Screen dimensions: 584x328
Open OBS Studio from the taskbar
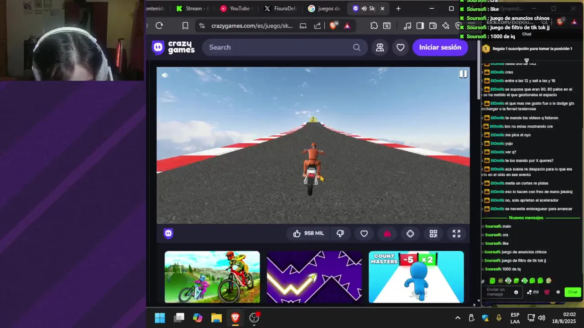[x=255, y=318]
